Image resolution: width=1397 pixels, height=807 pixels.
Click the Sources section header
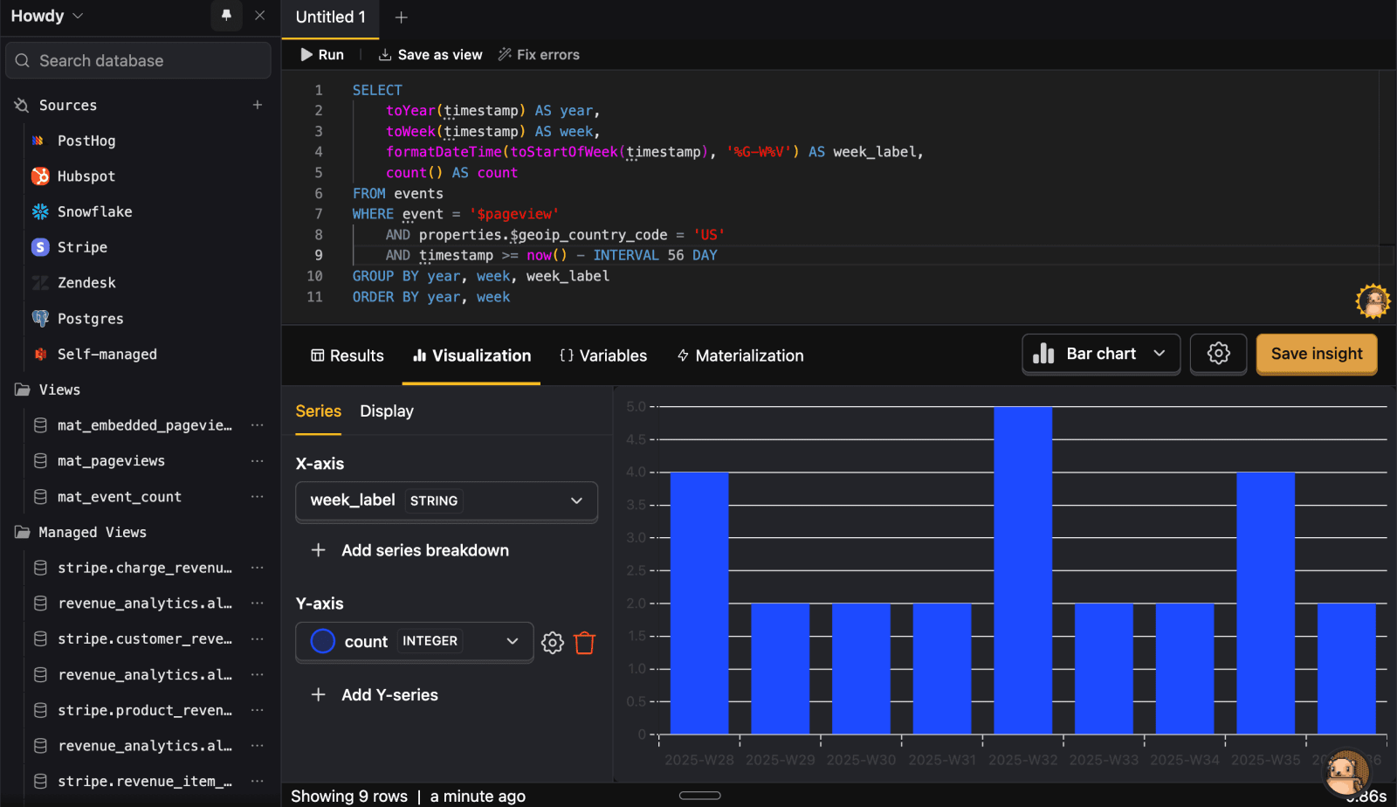pyautogui.click(x=68, y=105)
